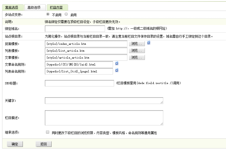Click 浏览 button for 封面模板
The width and height of the screenshot is (226, 149).
tap(137, 44)
